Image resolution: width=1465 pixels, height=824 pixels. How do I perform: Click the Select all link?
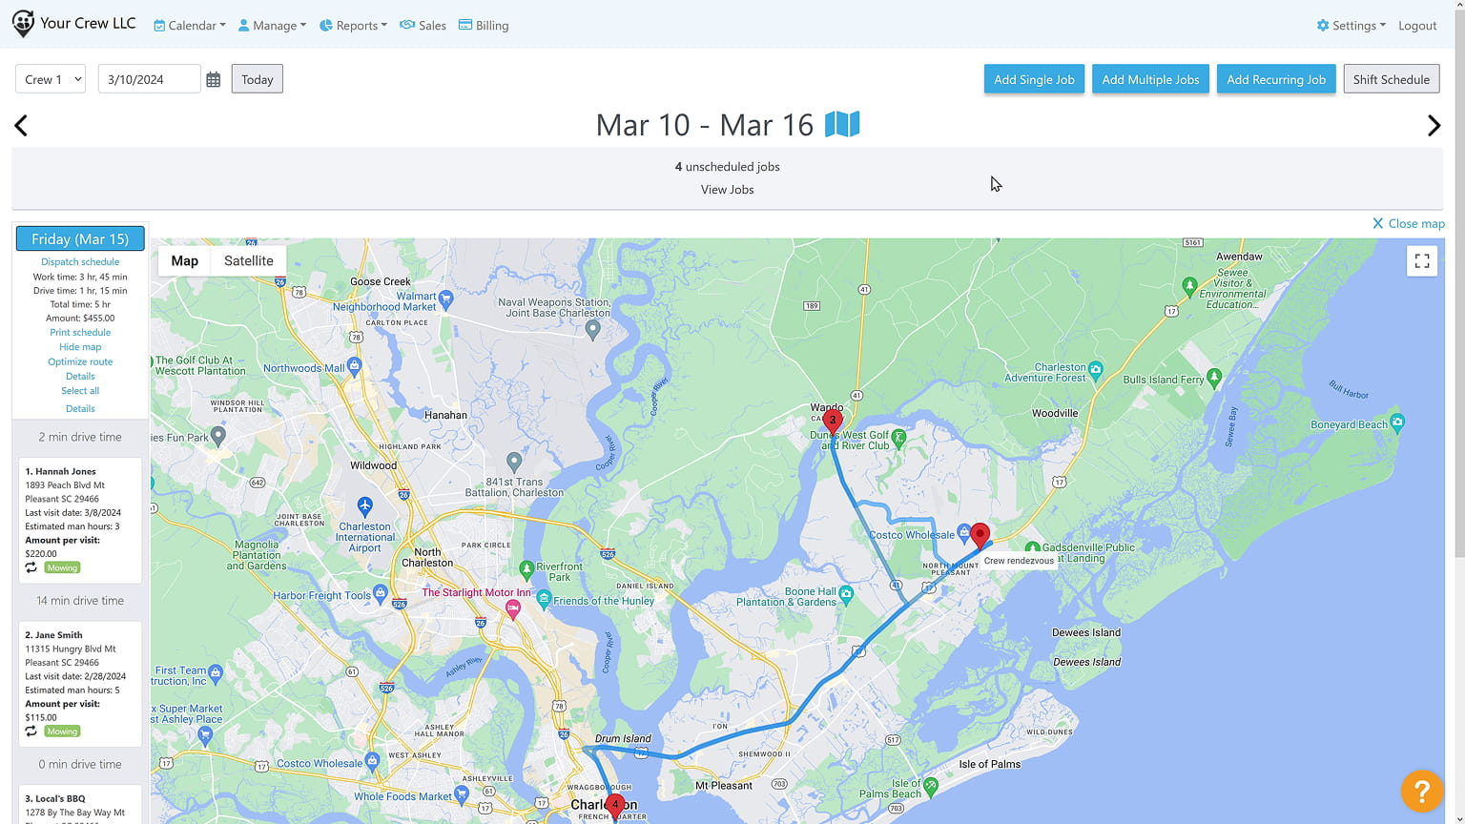pyautogui.click(x=80, y=391)
